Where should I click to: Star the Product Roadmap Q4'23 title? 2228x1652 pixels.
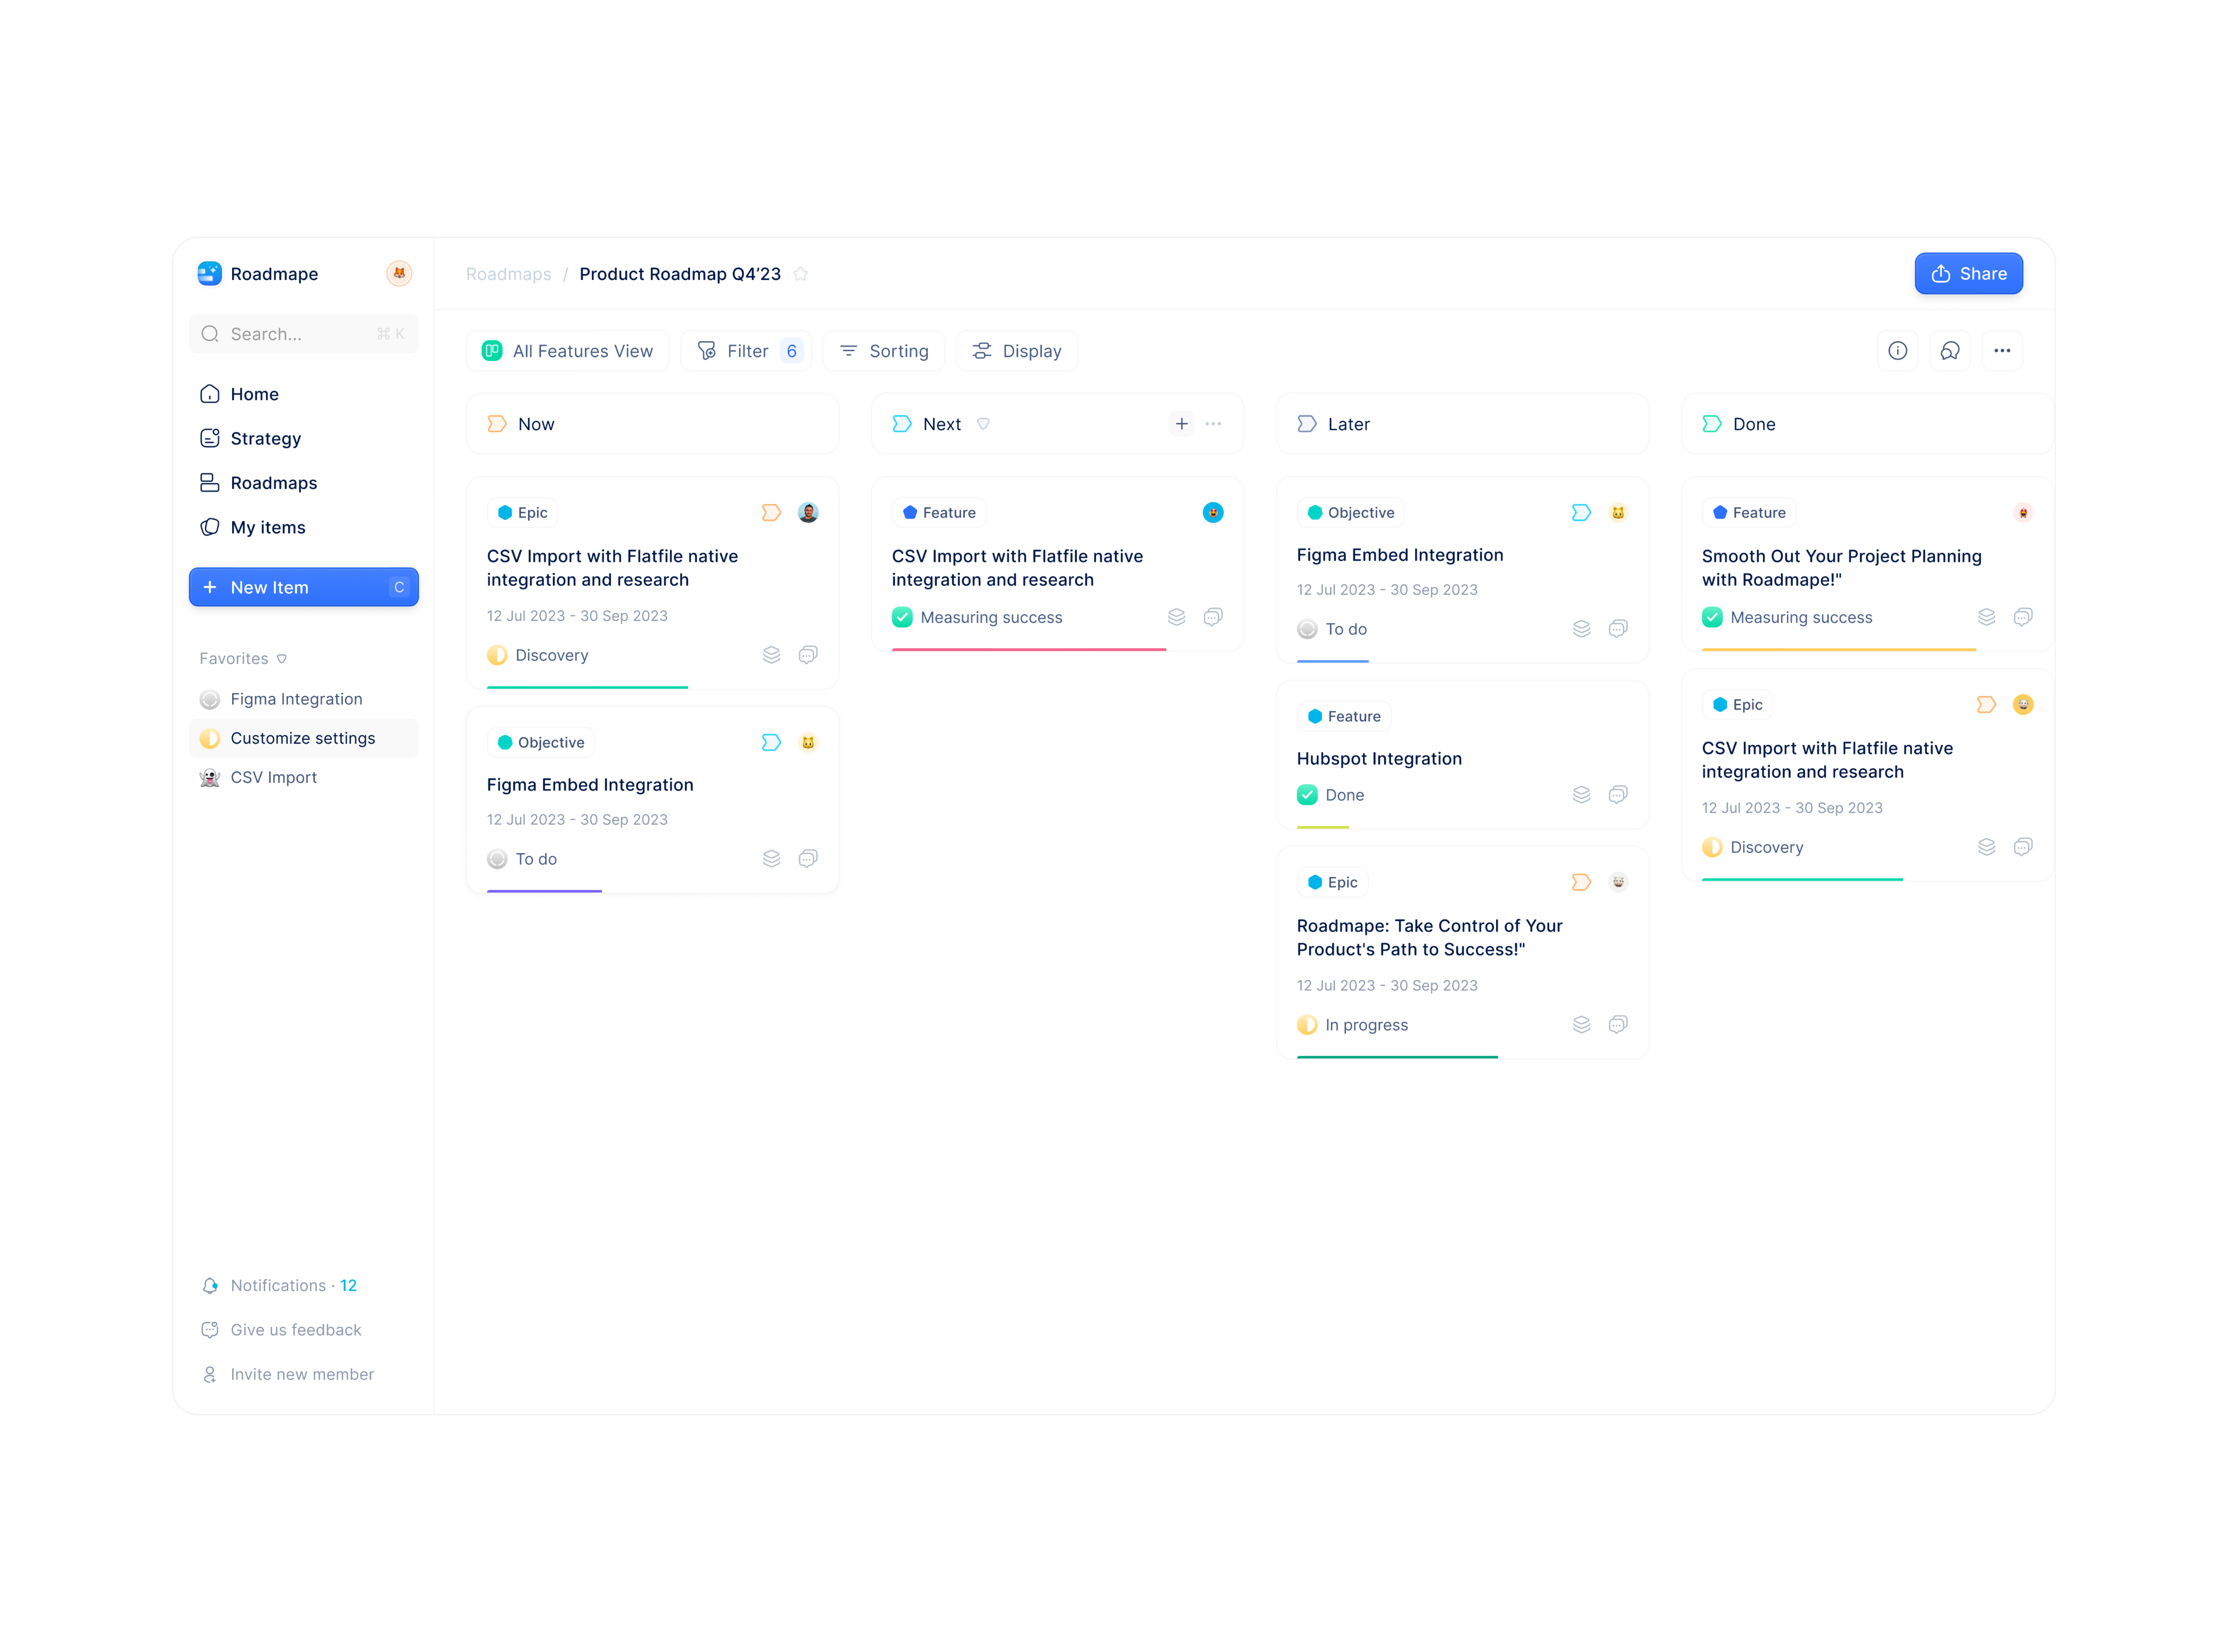[800, 274]
